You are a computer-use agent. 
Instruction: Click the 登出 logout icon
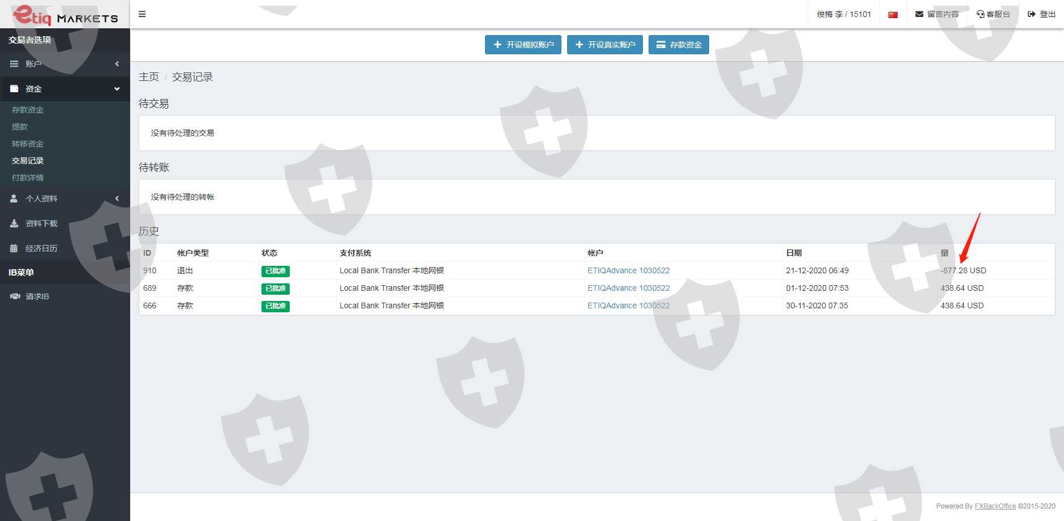point(1032,14)
